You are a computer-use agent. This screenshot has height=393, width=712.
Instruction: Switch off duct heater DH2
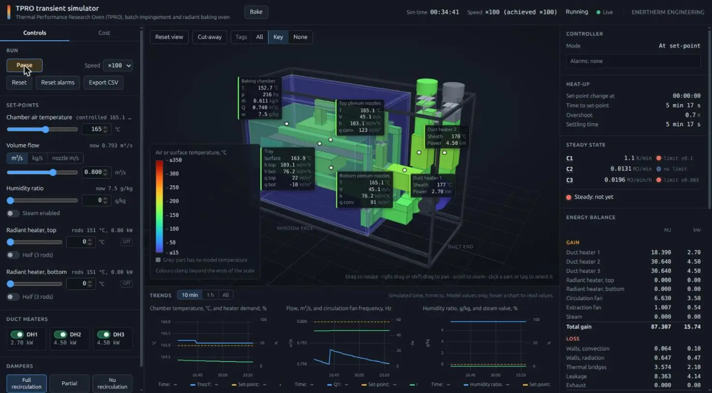point(60,334)
